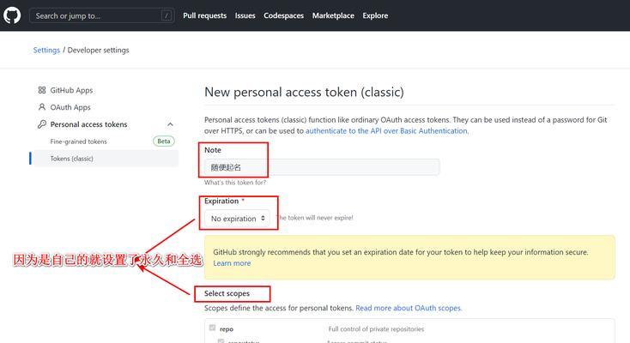Focus the Search or jump to box
Screen dimensions: 630x343
pyautogui.click(x=101, y=15)
